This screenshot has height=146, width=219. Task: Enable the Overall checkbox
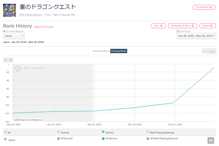[59, 132]
